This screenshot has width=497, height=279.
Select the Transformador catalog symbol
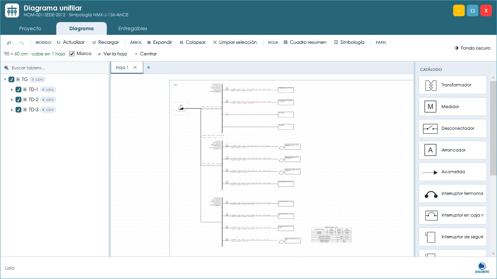click(453, 85)
